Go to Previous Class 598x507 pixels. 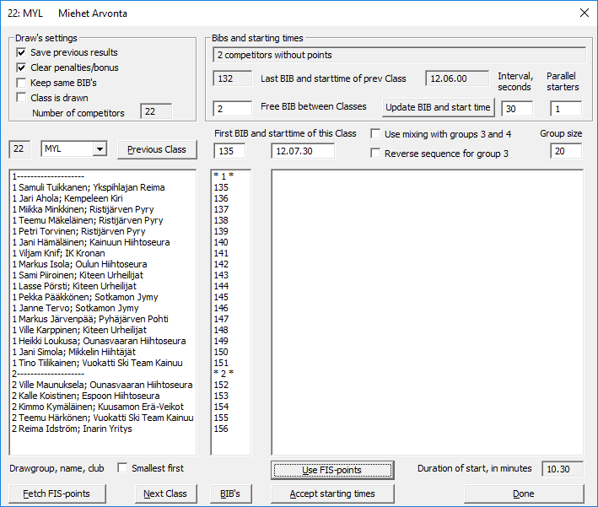[157, 149]
